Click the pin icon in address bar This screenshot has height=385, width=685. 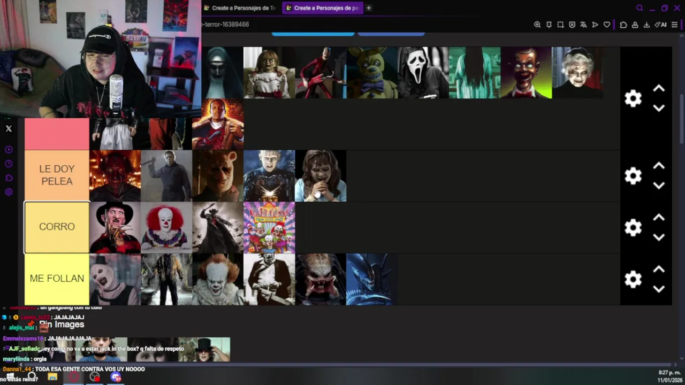549,25
